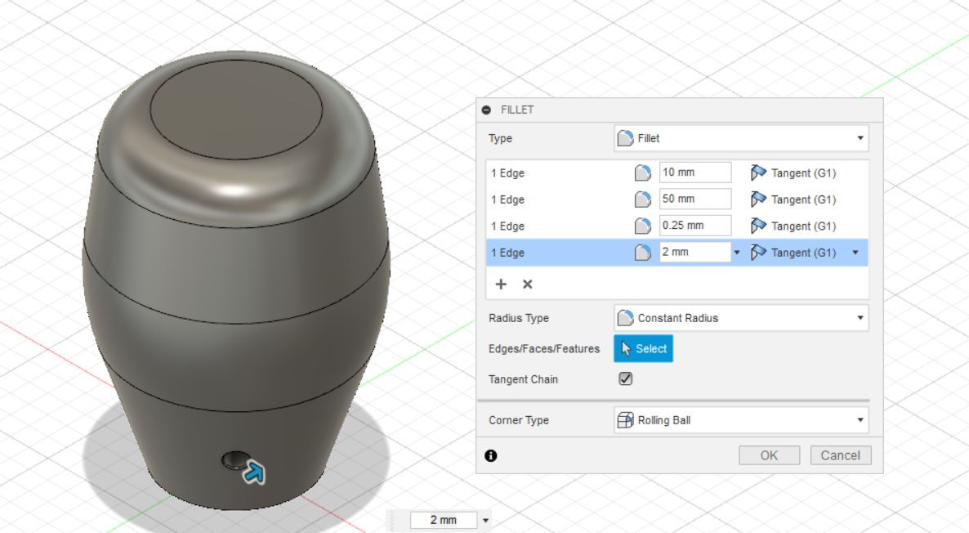969x533 pixels.
Task: Select the 50 mm radius field
Action: click(x=695, y=199)
